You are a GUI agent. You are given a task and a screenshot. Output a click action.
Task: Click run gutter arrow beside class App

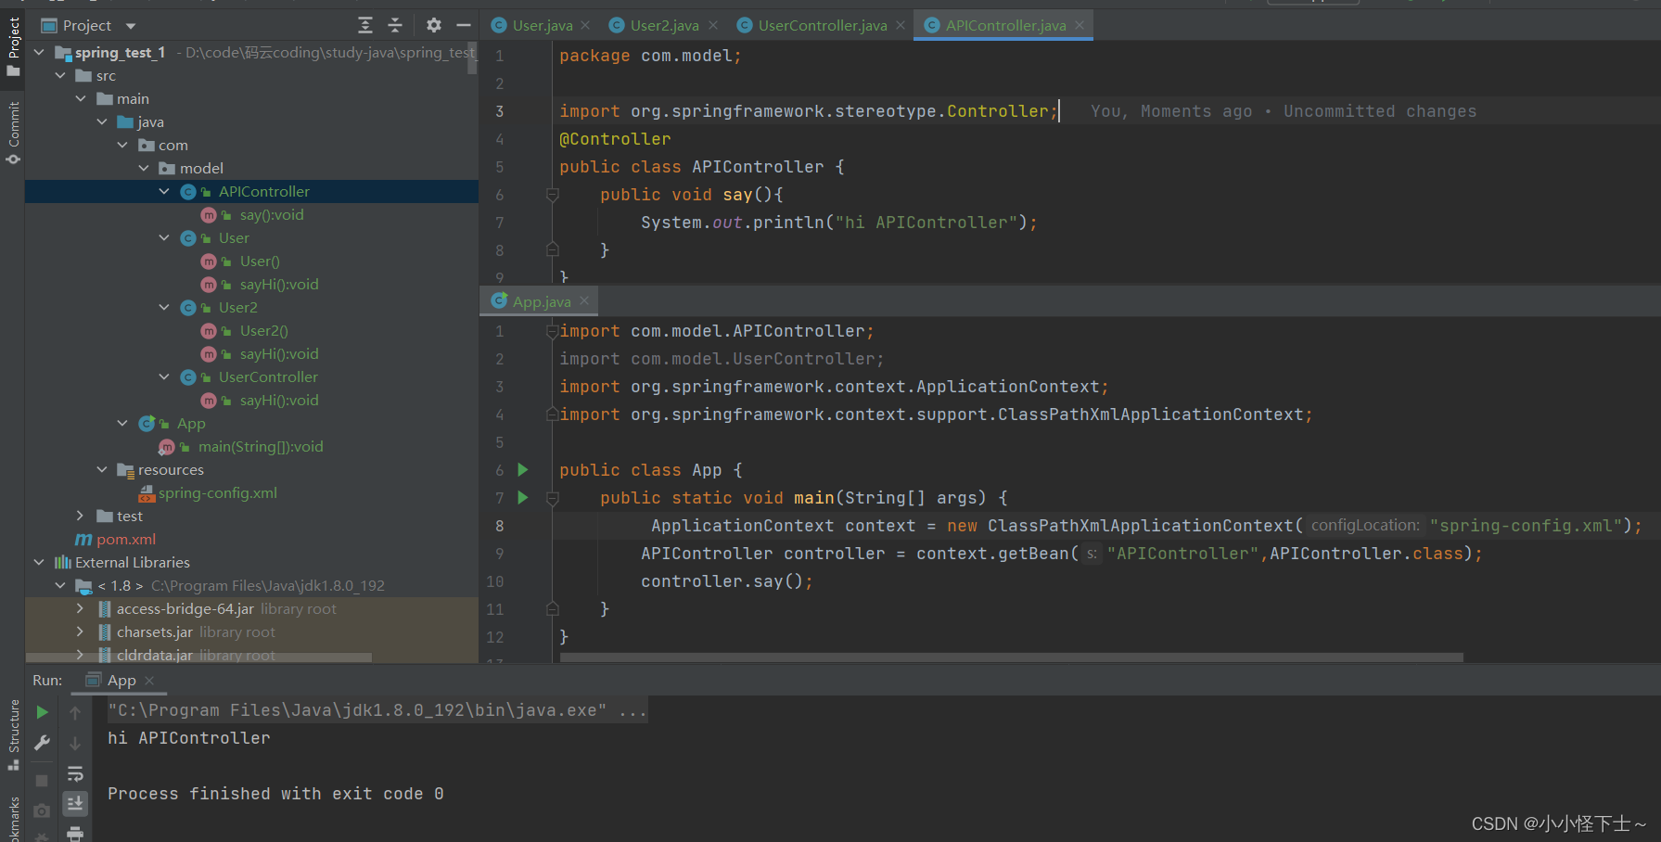coord(523,470)
